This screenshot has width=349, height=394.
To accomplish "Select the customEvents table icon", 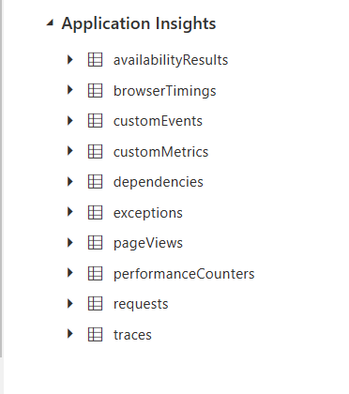I will [95, 121].
